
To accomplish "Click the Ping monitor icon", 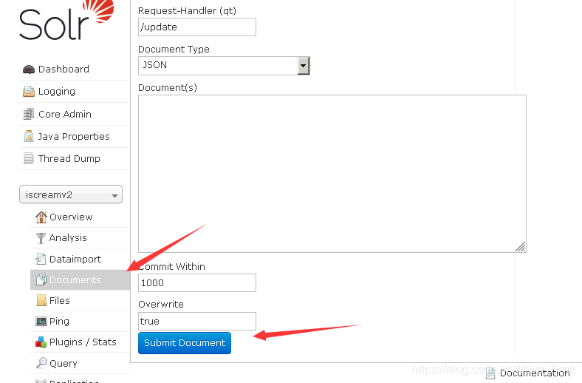I will [x=41, y=322].
